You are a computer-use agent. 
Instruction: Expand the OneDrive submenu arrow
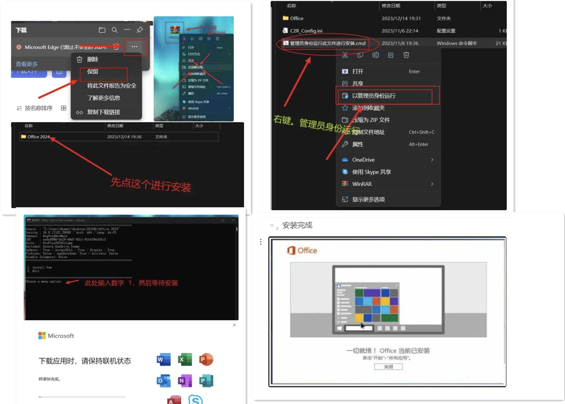pyautogui.click(x=432, y=160)
